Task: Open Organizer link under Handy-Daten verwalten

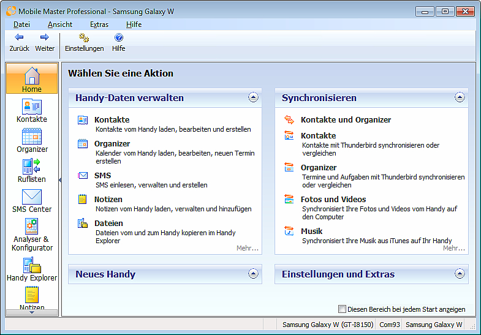Action: coord(112,144)
